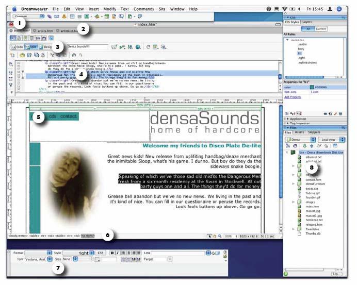The height and width of the screenshot is (285, 357).
Task: Insert an email link from the Insert bar
Action: [x=56, y=16]
